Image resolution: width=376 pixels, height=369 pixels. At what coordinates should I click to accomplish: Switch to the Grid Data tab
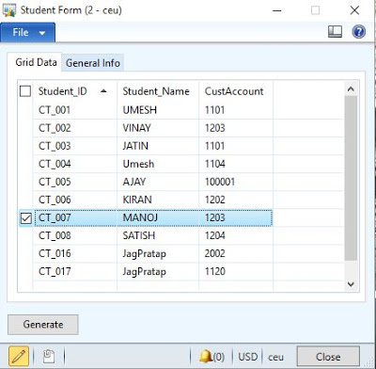(x=36, y=62)
